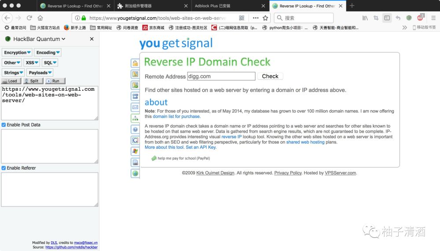Click the reverse IP link

click(231, 137)
